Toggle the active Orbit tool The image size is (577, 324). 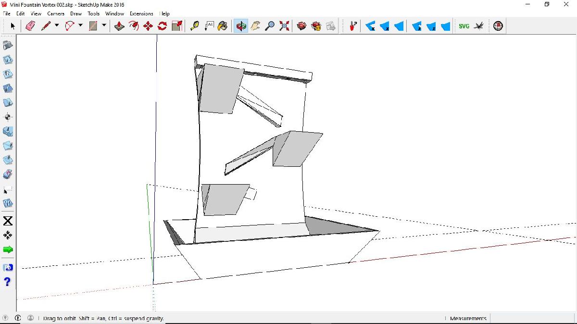click(241, 26)
